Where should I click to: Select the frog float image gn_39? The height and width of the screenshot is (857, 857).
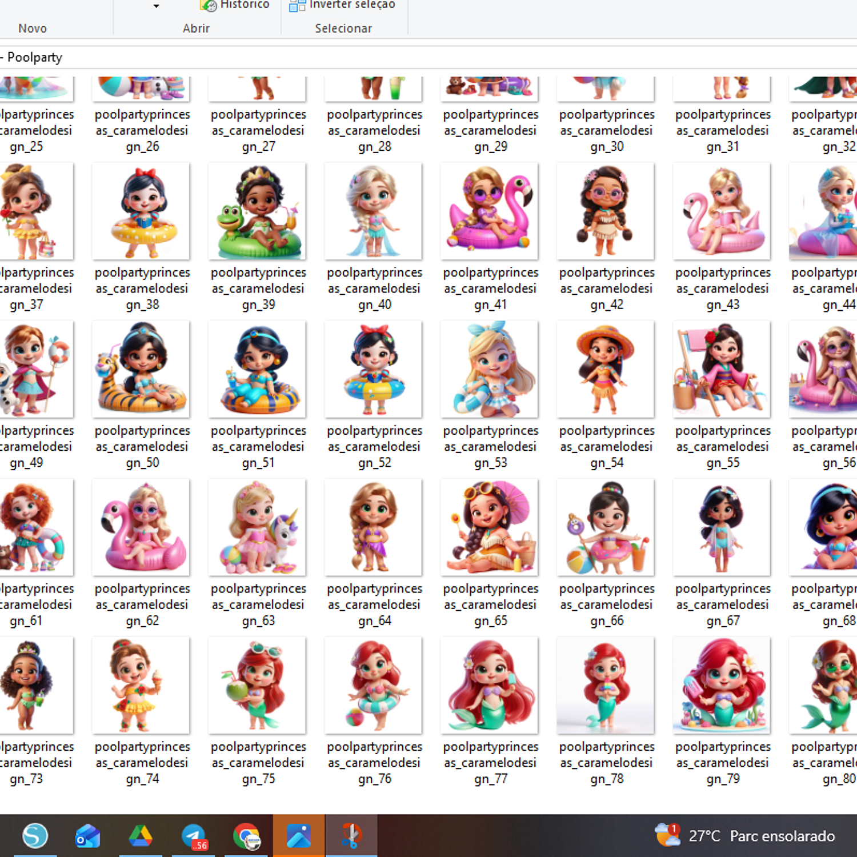click(258, 211)
